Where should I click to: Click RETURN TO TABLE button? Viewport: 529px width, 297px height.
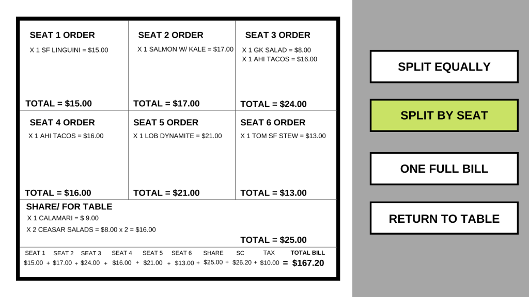[444, 219]
